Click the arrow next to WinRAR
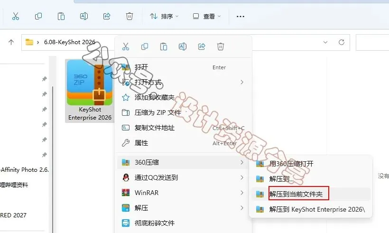 (x=242, y=193)
